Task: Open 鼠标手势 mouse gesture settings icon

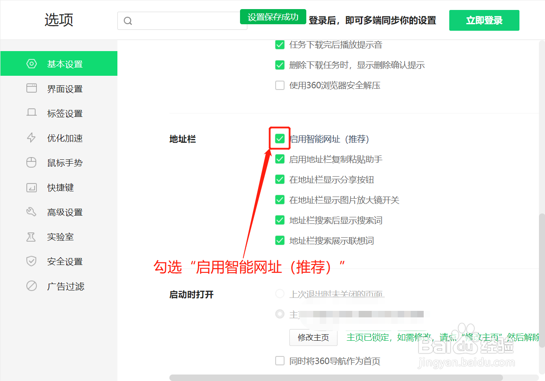Action: click(31, 162)
